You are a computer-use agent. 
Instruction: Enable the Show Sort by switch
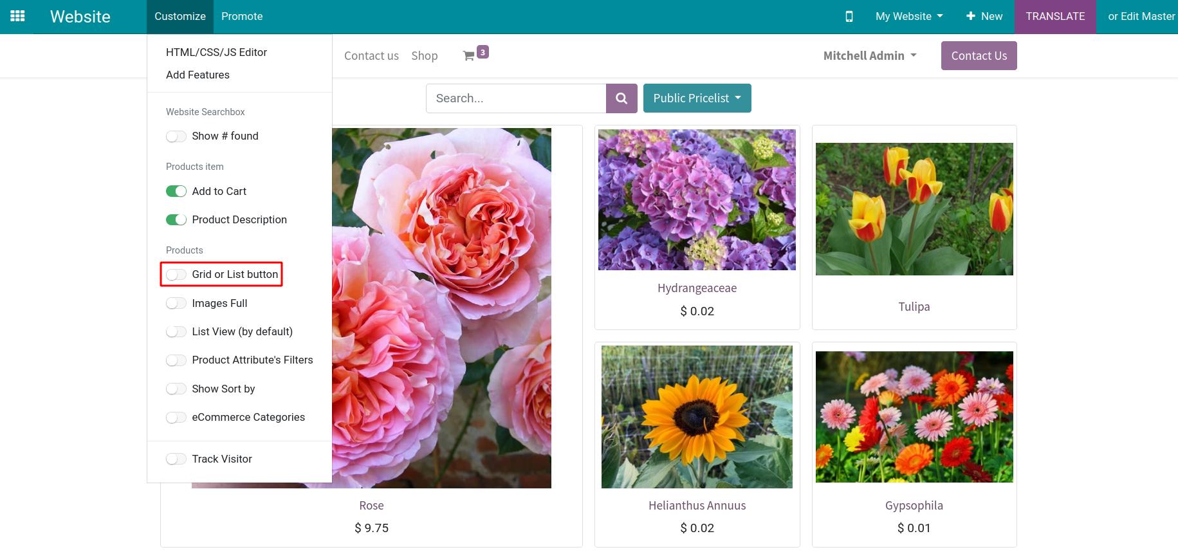click(176, 389)
